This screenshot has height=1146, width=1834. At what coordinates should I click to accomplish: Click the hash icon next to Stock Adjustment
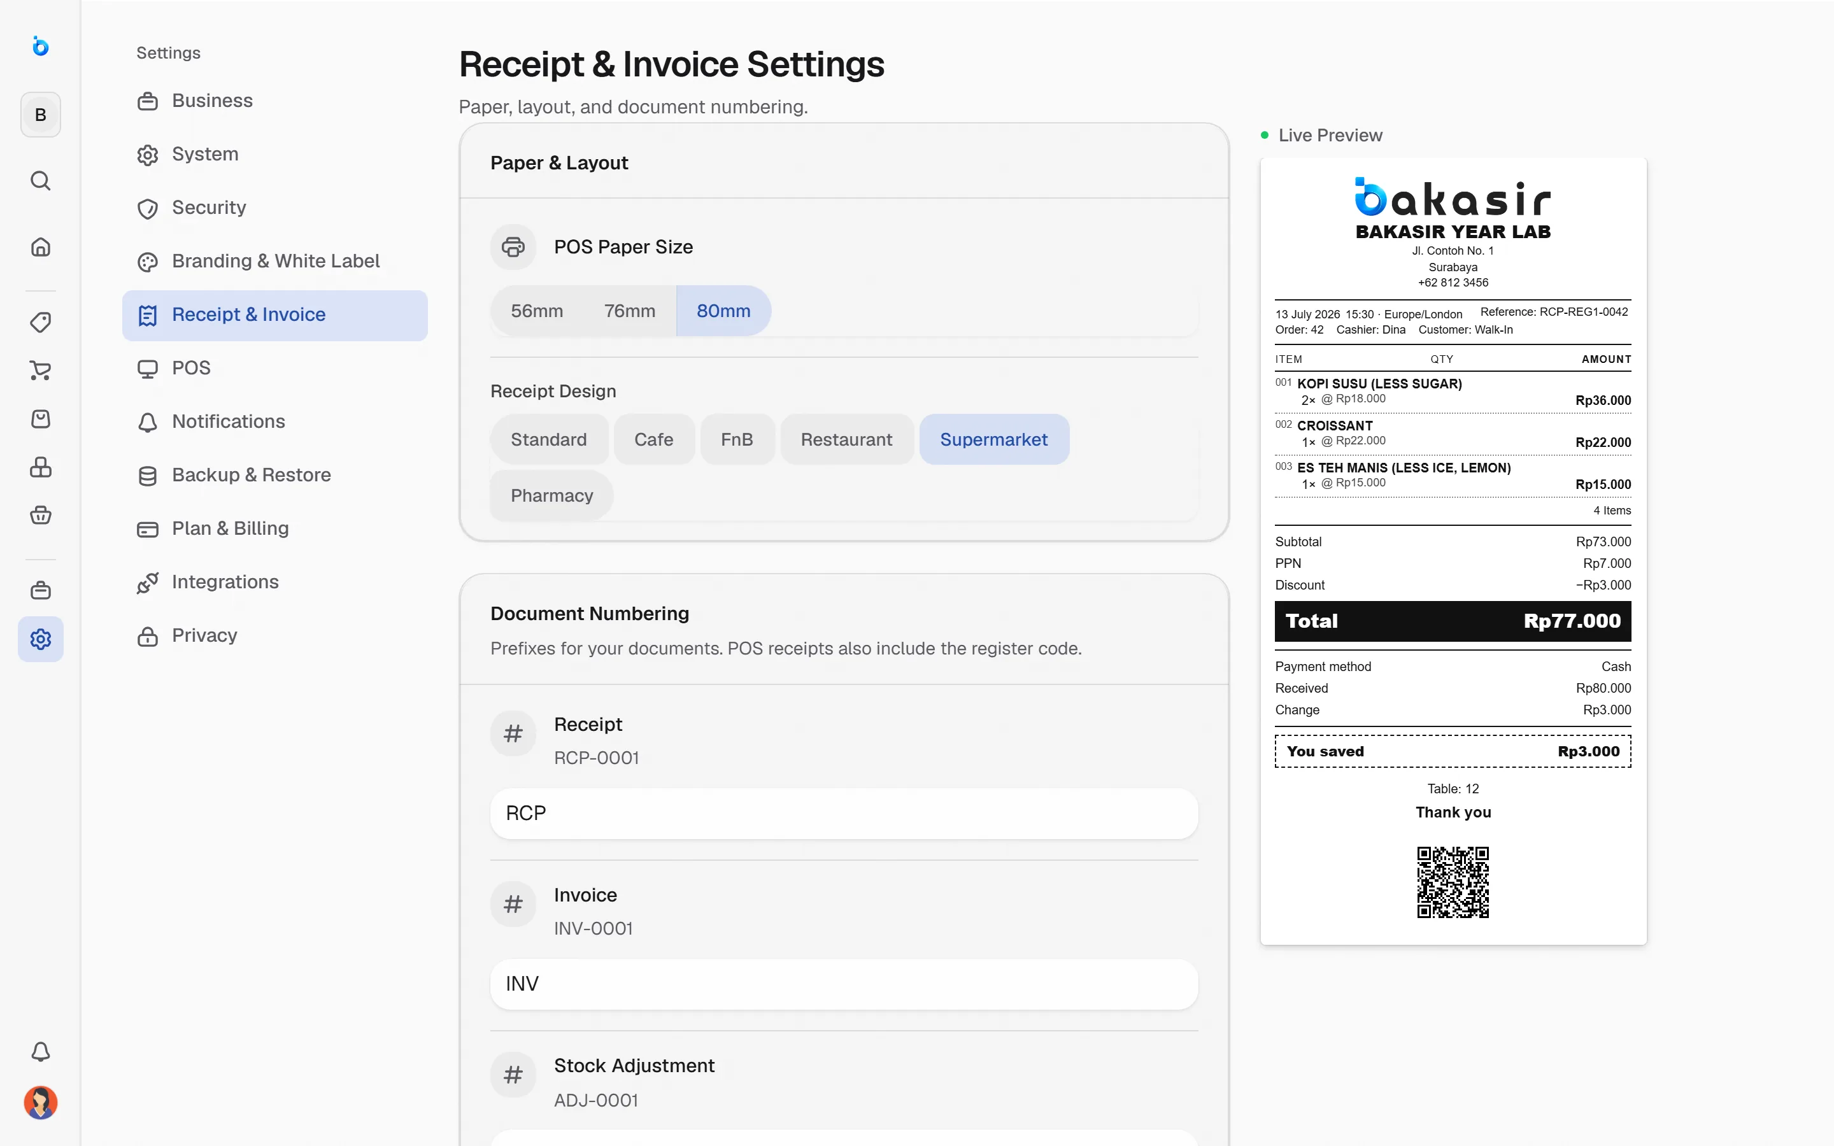click(513, 1075)
